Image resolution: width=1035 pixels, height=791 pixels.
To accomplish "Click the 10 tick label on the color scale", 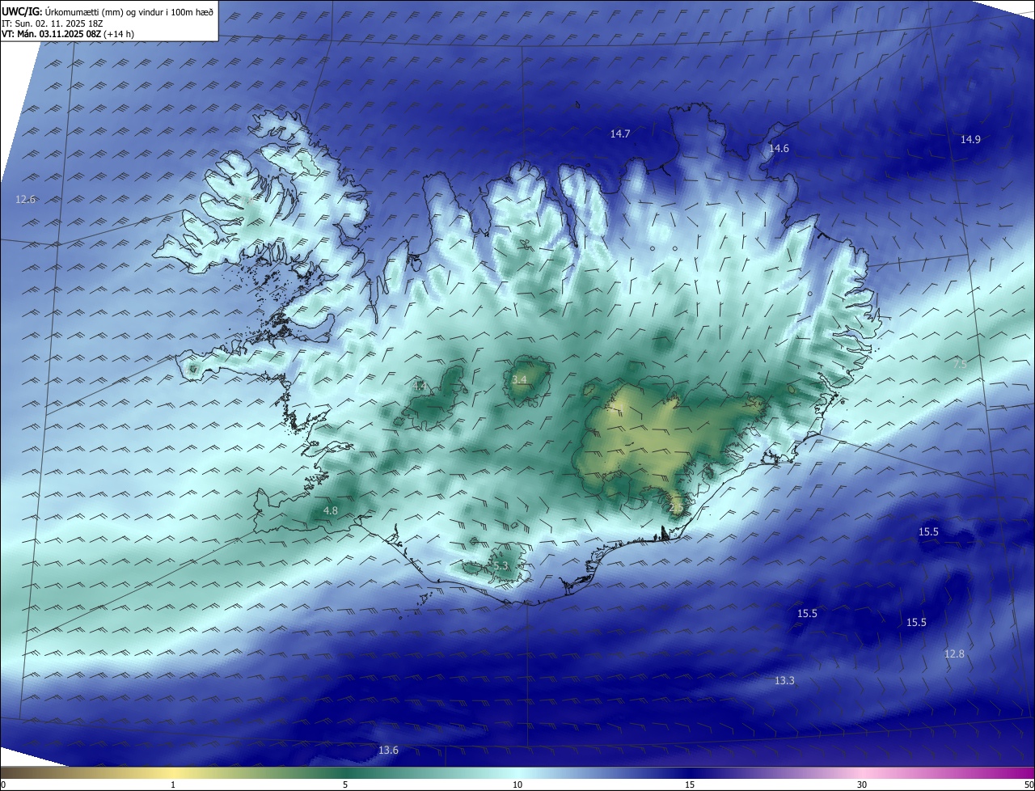I will [x=517, y=785].
